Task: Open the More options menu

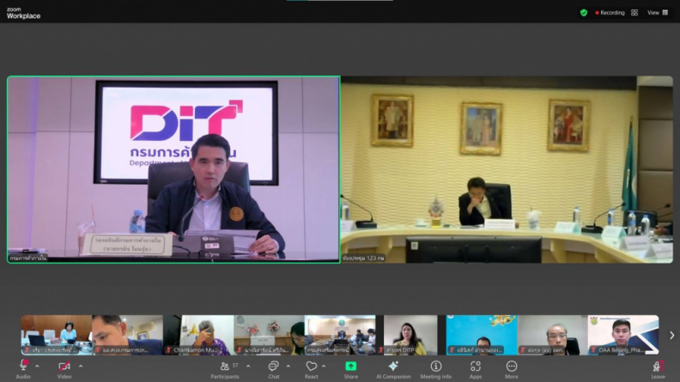Action: 512,369
